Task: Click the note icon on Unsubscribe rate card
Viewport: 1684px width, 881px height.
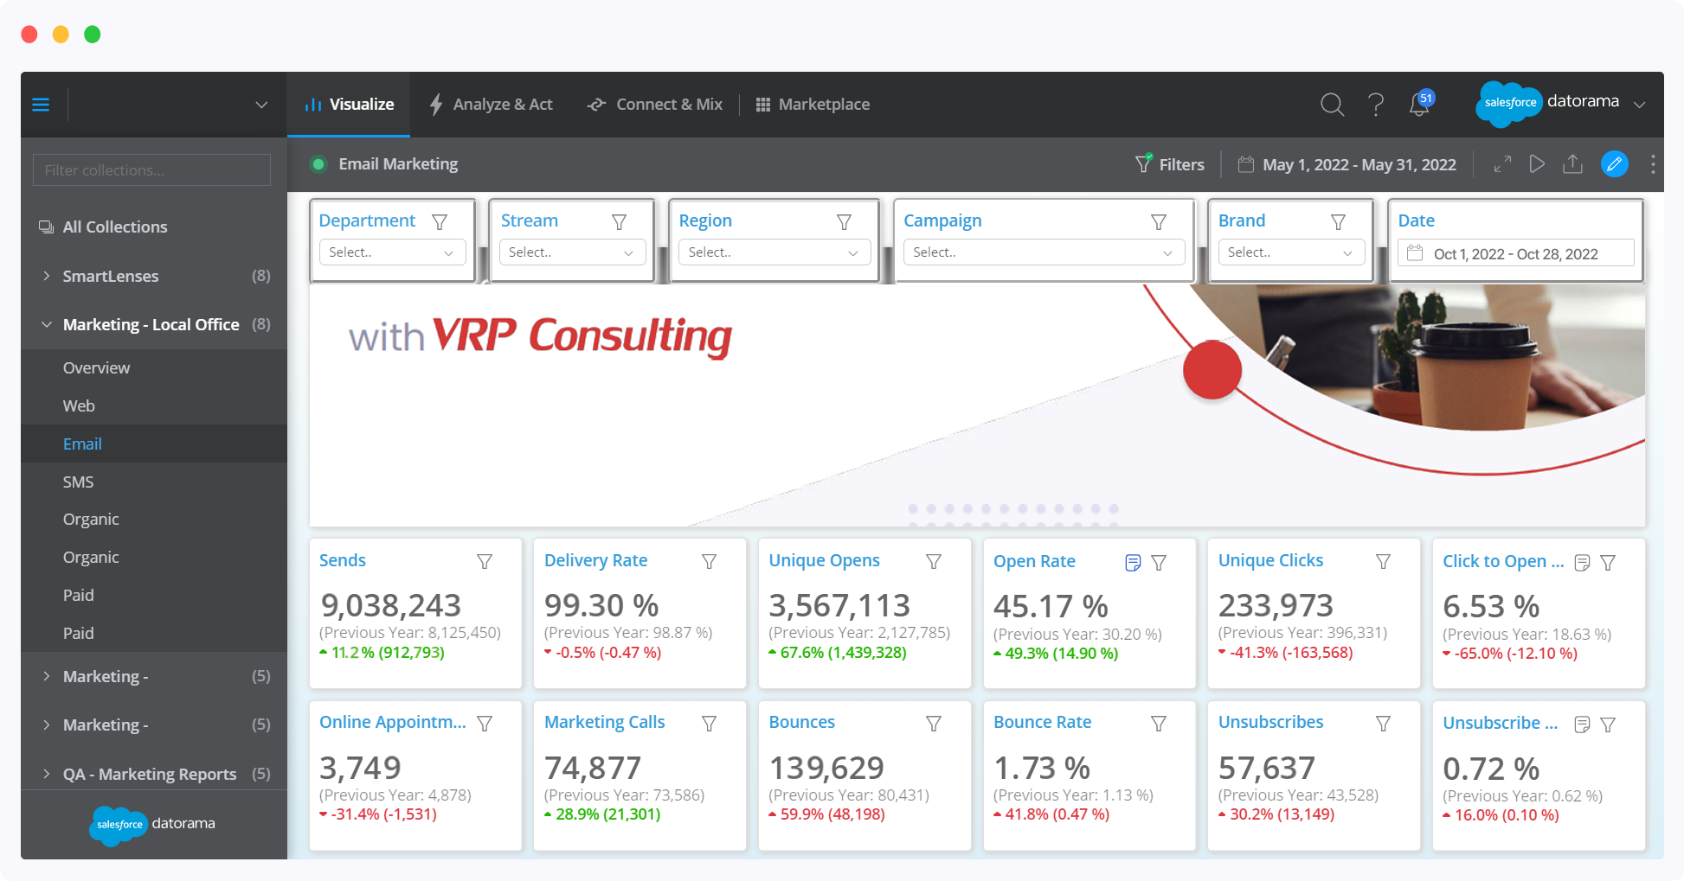Action: coord(1582,725)
